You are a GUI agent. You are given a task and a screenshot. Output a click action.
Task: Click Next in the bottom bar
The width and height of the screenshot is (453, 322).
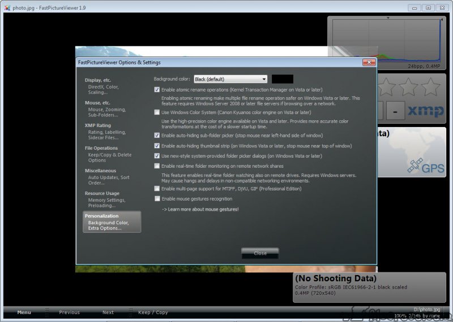108,312
